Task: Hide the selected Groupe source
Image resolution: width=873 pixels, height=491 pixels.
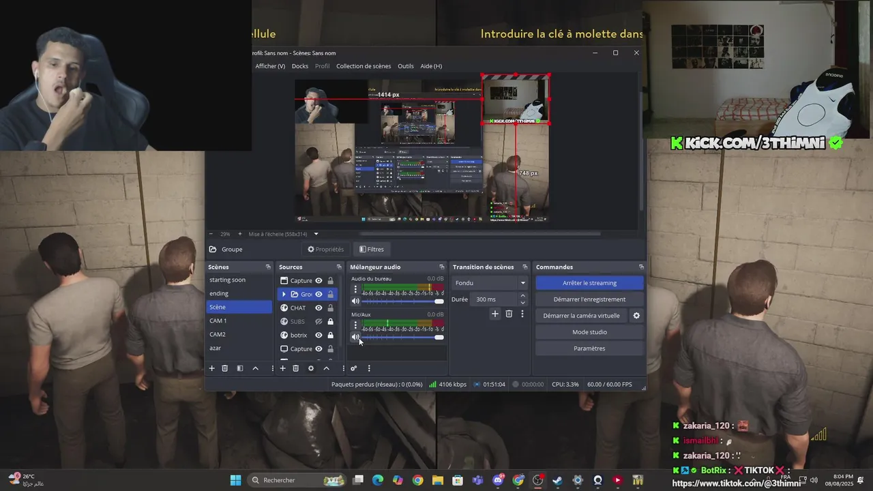Action: (x=319, y=294)
